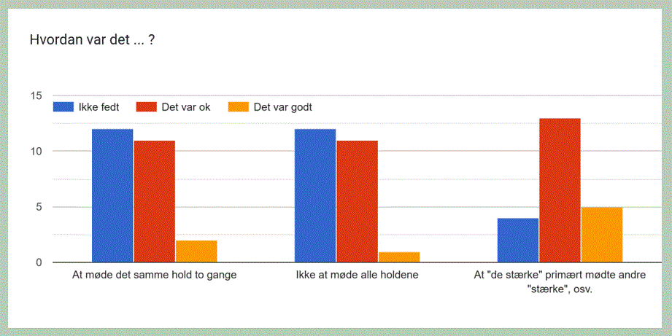Click blue bar for "At møde det samme hold"
This screenshot has height=336, width=672.
112,195
